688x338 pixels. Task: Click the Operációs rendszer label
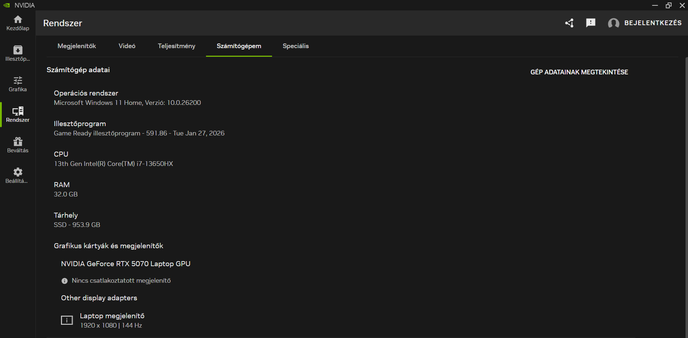coord(86,93)
